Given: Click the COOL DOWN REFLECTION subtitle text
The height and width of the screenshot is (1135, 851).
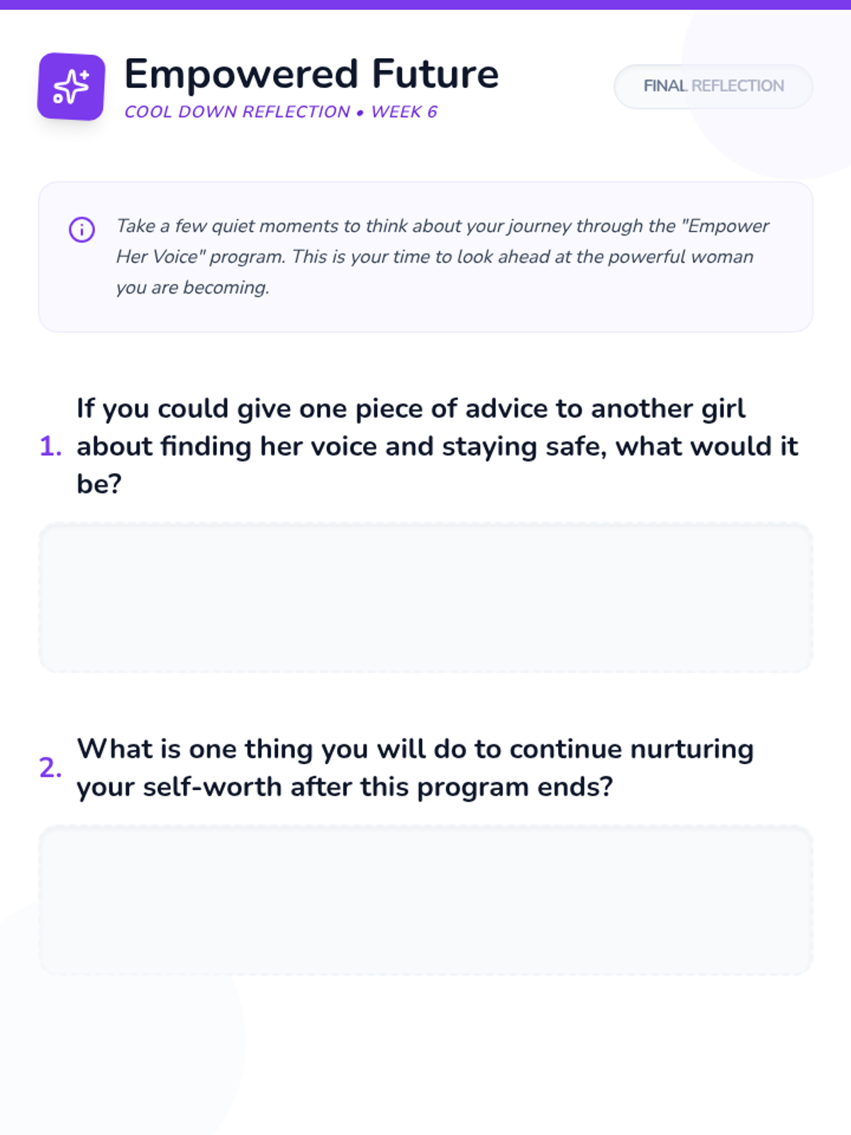Looking at the screenshot, I should click(x=237, y=112).
